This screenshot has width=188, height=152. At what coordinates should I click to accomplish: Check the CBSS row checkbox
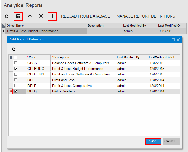tap(16, 63)
